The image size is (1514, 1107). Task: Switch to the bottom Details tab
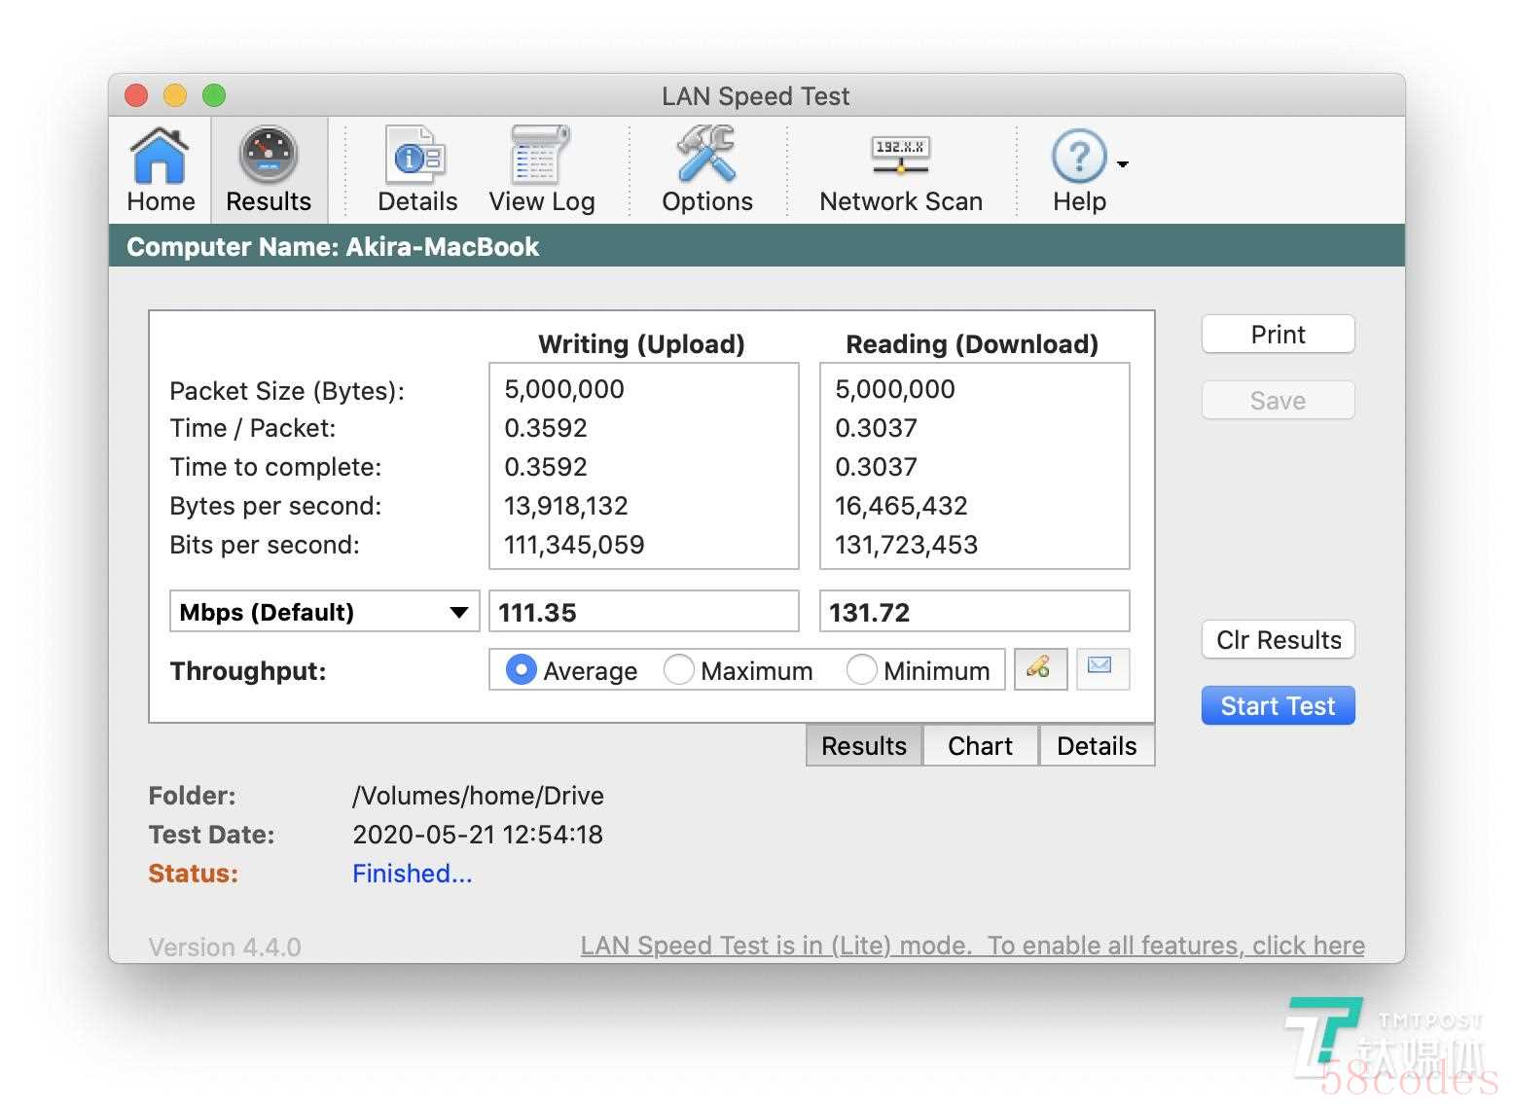point(1097,746)
